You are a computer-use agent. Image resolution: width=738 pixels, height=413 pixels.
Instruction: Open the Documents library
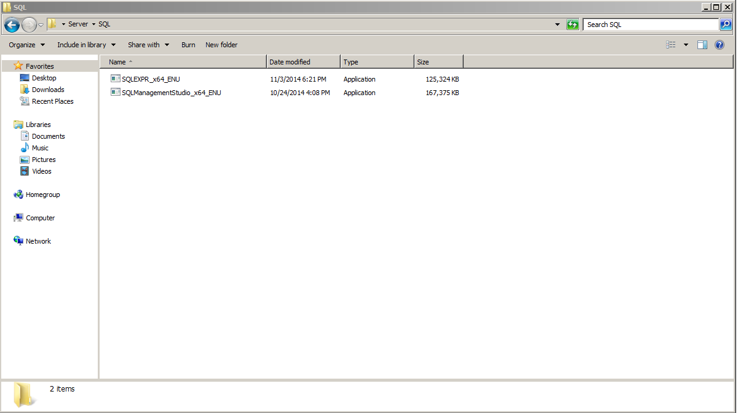pos(49,136)
